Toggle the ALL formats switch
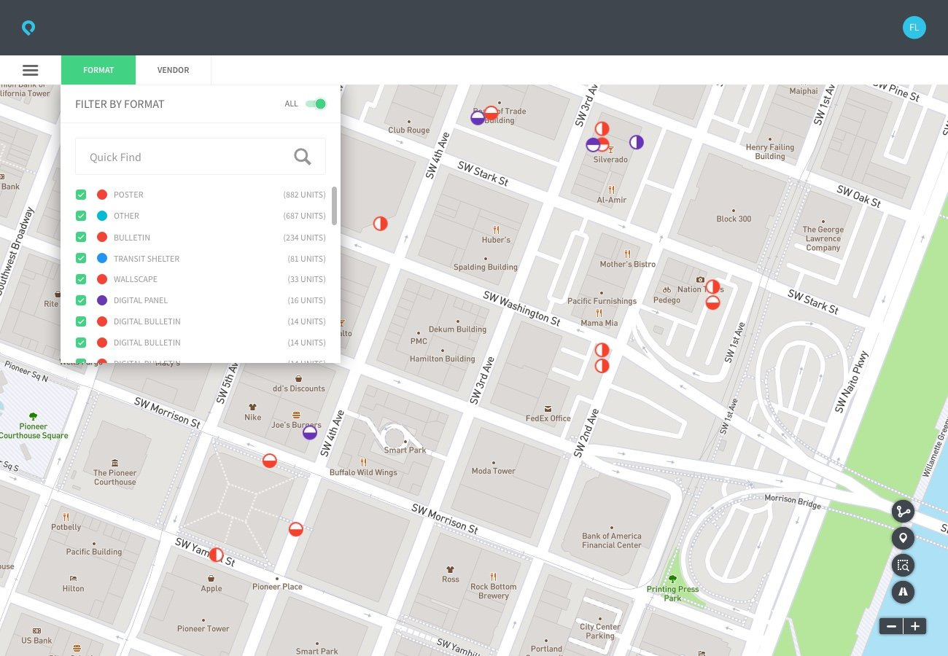Screen dimensions: 948x656 pos(315,104)
